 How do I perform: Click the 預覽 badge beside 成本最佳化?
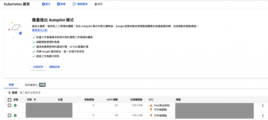point(42,85)
